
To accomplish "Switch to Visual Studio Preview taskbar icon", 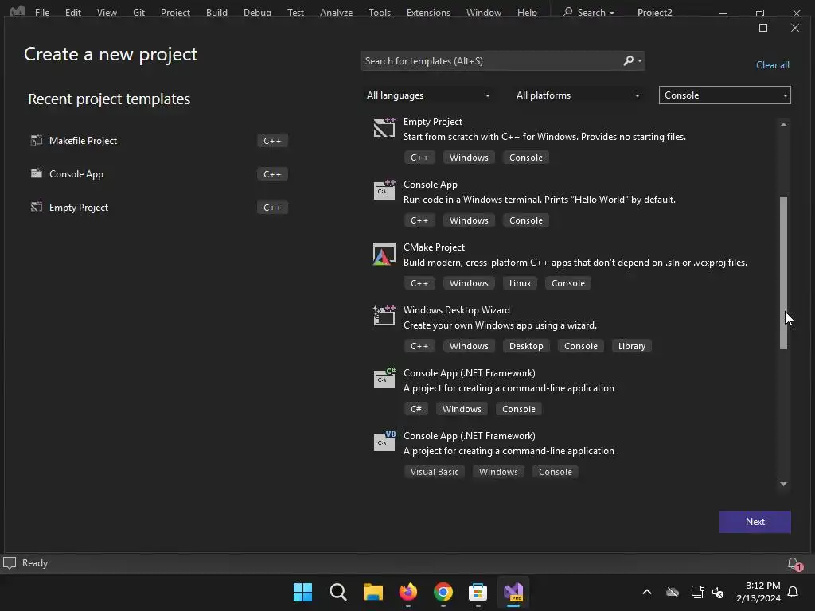I will (x=513, y=592).
